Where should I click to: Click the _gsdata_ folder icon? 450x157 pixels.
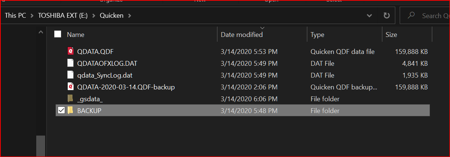71,99
